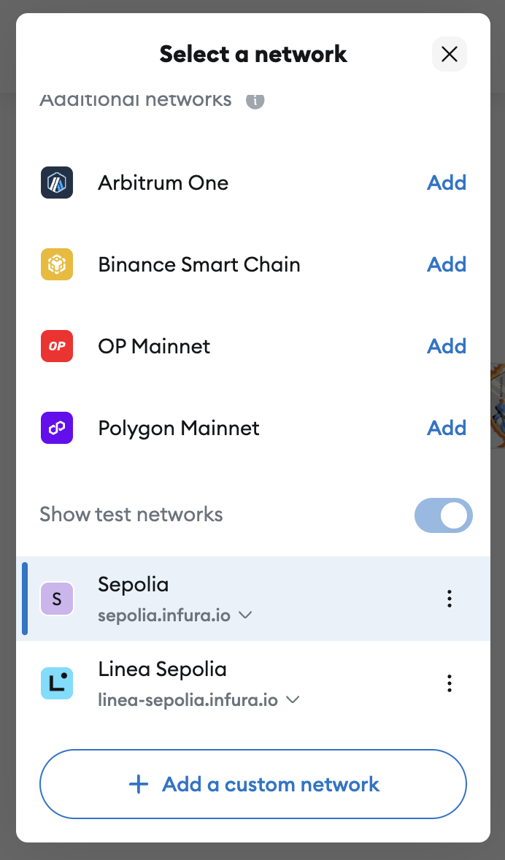This screenshot has width=505, height=860.
Task: Close the Select a network dialog
Action: [x=450, y=54]
